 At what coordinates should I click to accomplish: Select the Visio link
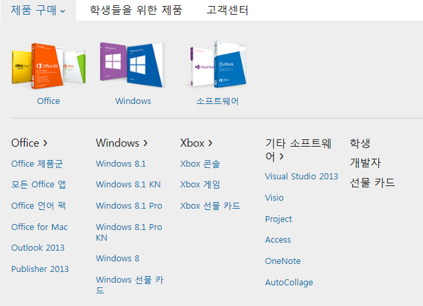click(275, 198)
